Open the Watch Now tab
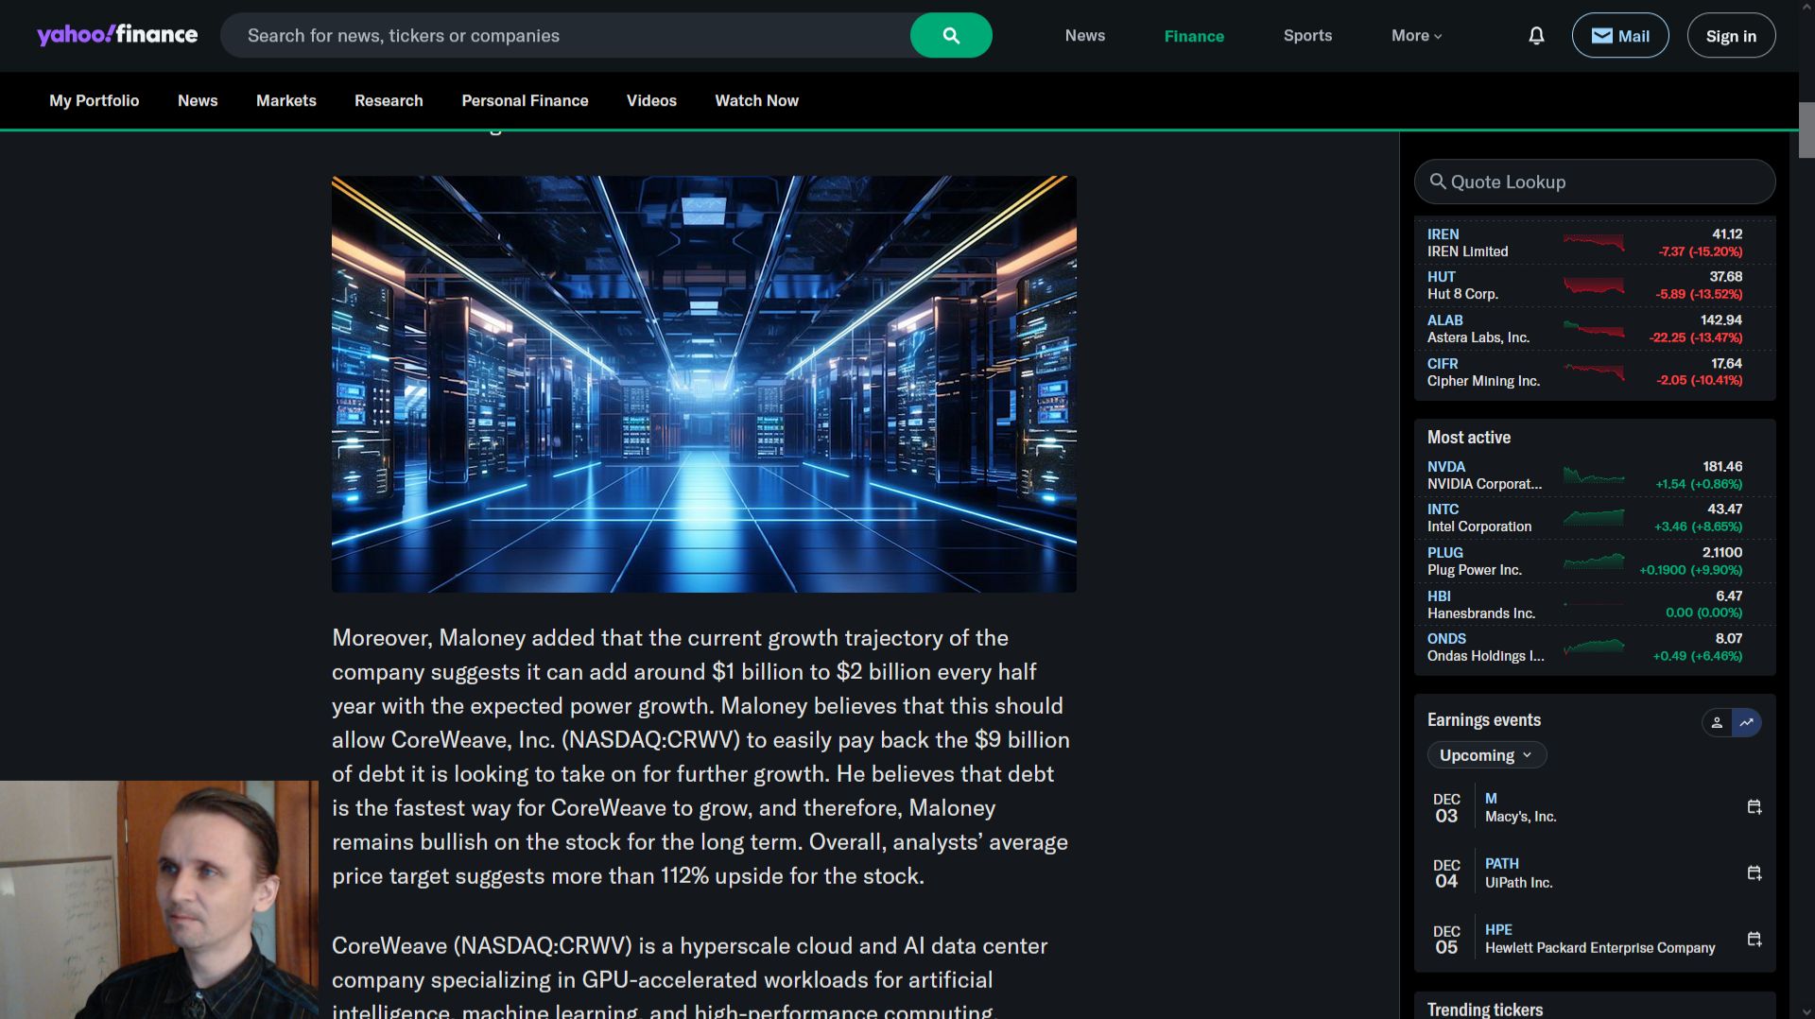 point(756,100)
